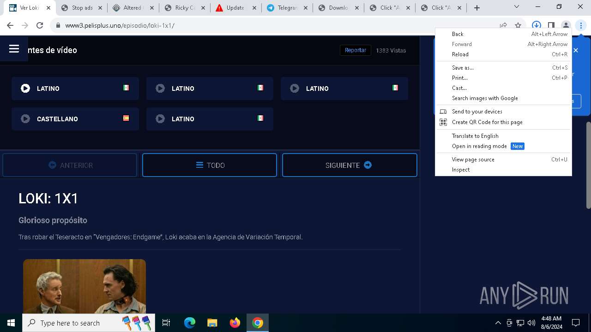Choose Save as... from the context menu
This screenshot has height=332, width=591.
503,68
